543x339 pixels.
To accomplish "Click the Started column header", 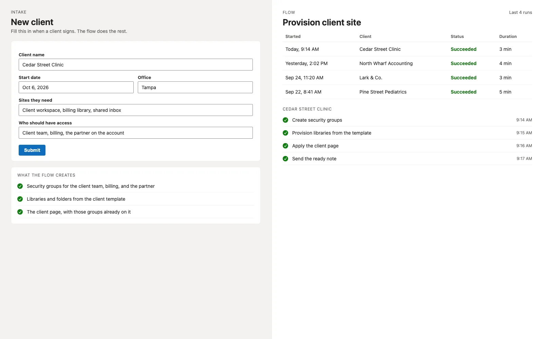I will [x=293, y=37].
